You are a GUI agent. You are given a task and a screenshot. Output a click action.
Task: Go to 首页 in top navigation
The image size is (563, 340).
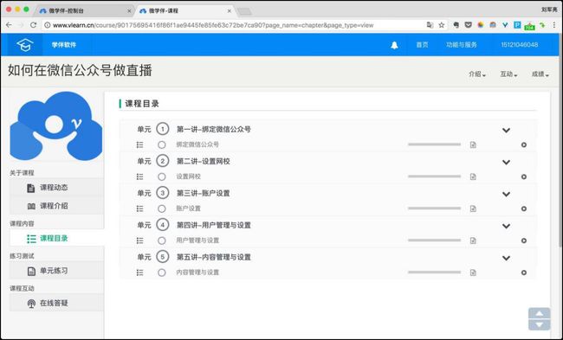[422, 45]
